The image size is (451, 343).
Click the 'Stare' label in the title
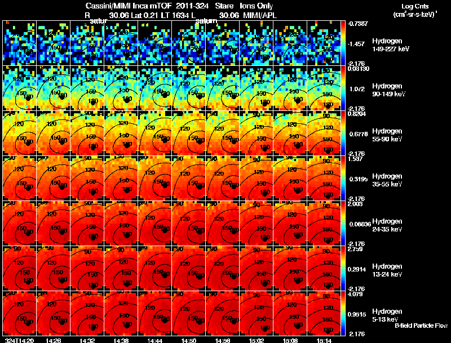(224, 6)
